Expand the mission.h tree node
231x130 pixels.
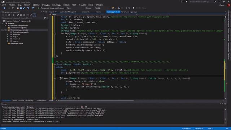(x=8, y=39)
